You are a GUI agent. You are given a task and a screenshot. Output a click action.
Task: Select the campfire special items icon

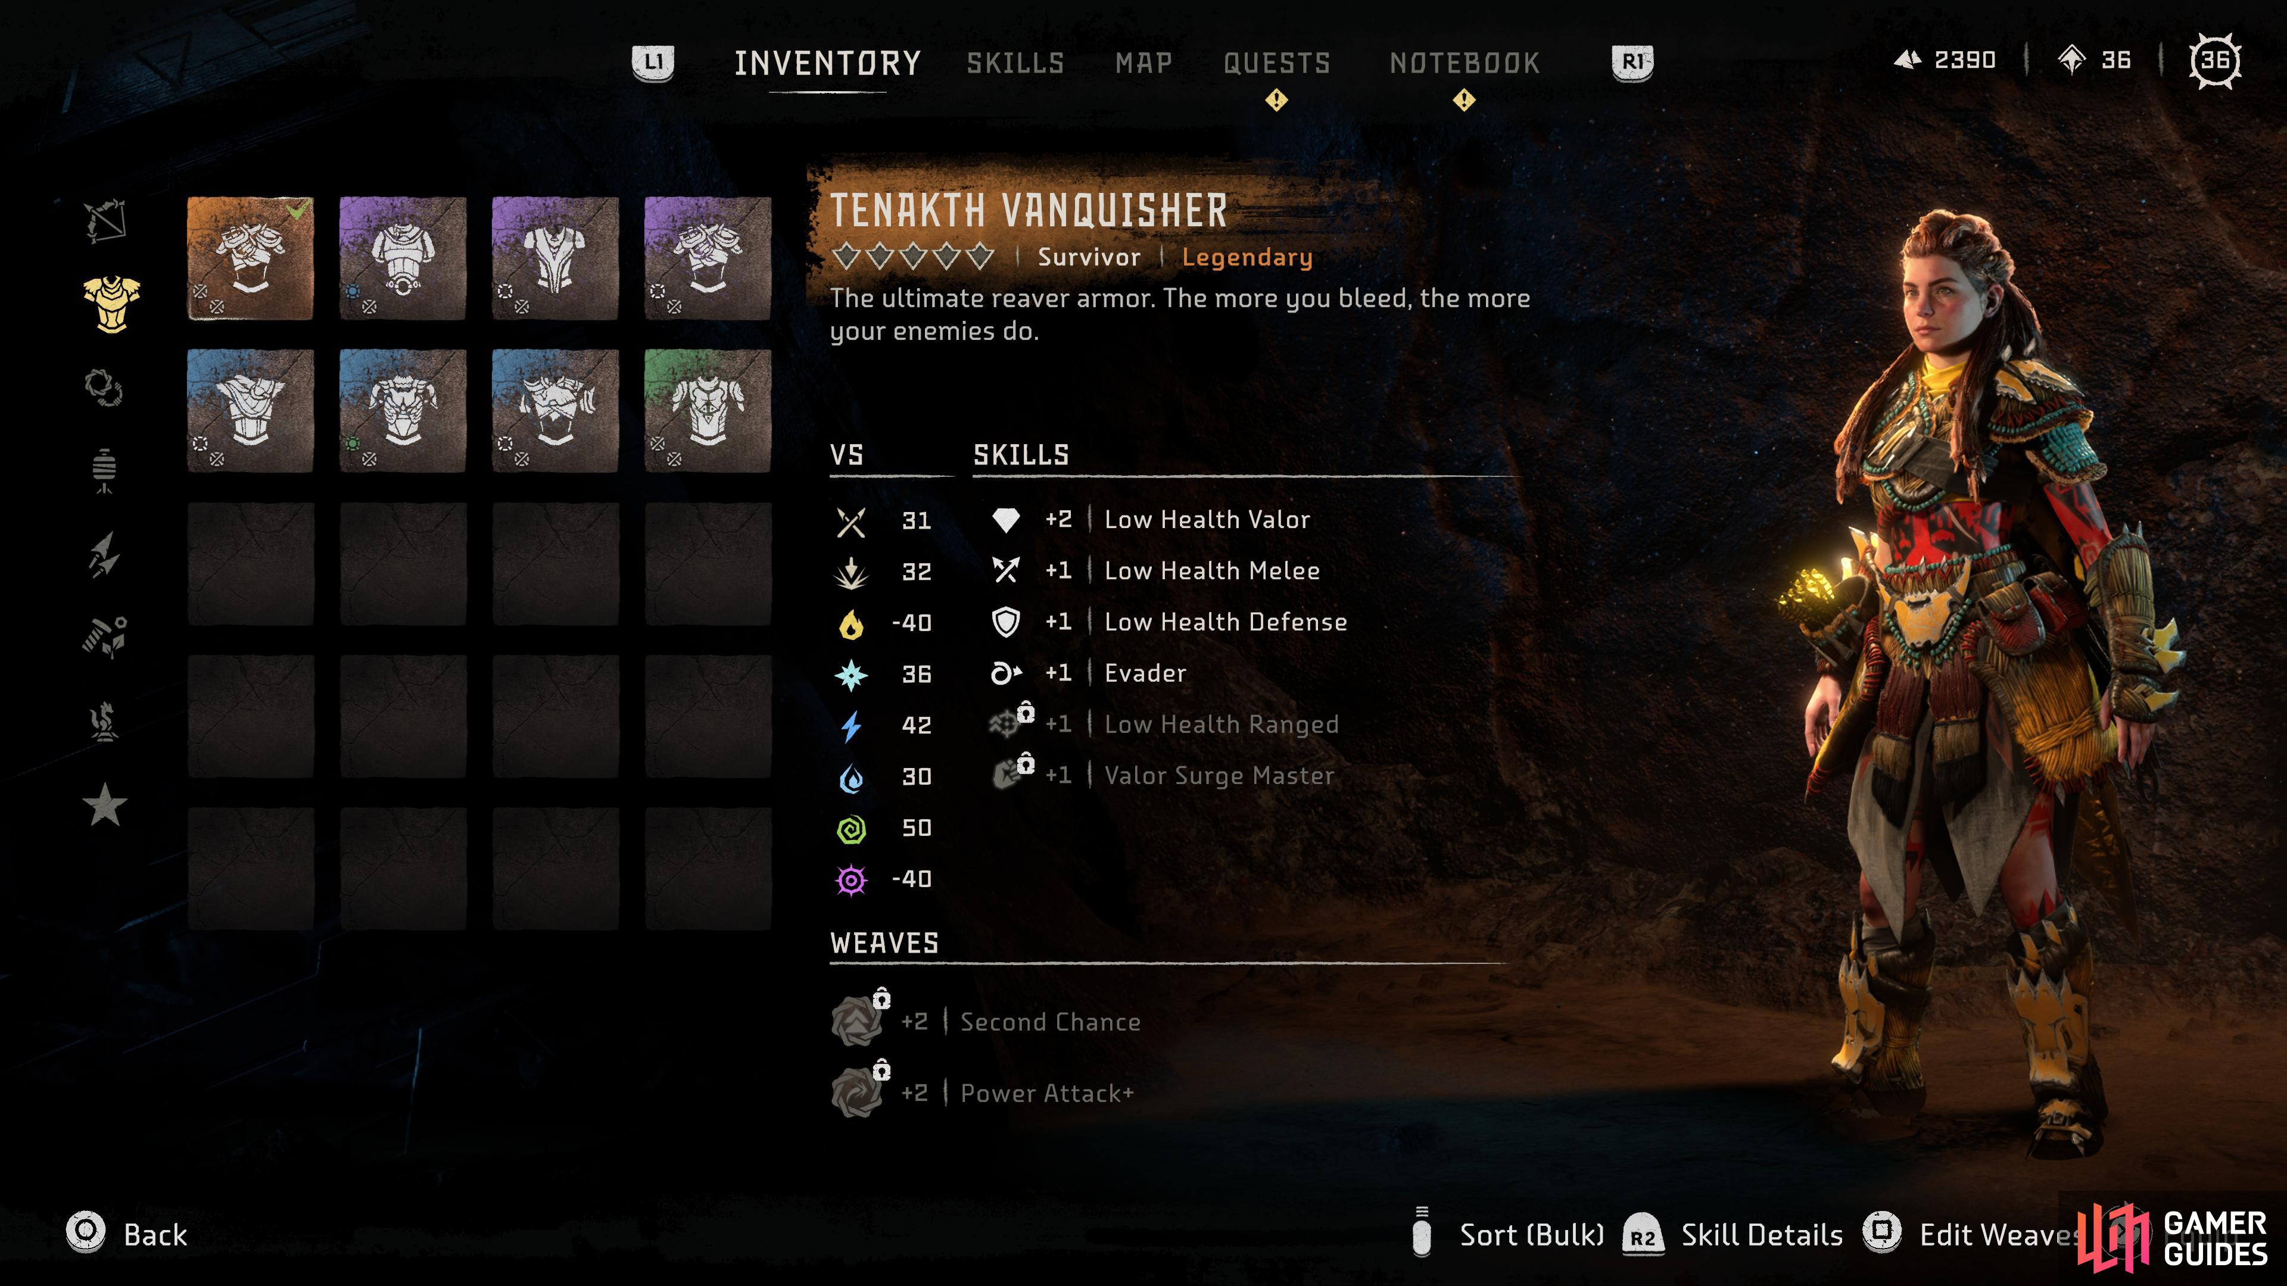[105, 720]
